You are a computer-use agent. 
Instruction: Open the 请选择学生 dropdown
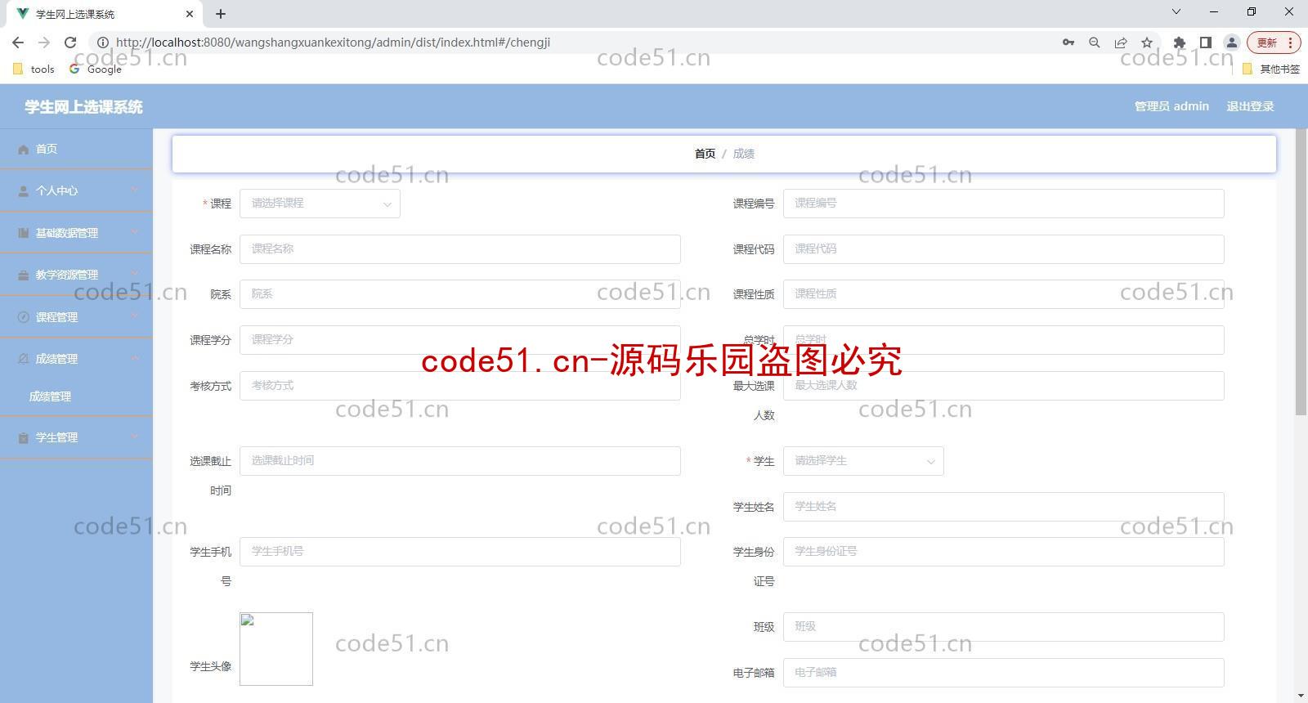coord(863,461)
